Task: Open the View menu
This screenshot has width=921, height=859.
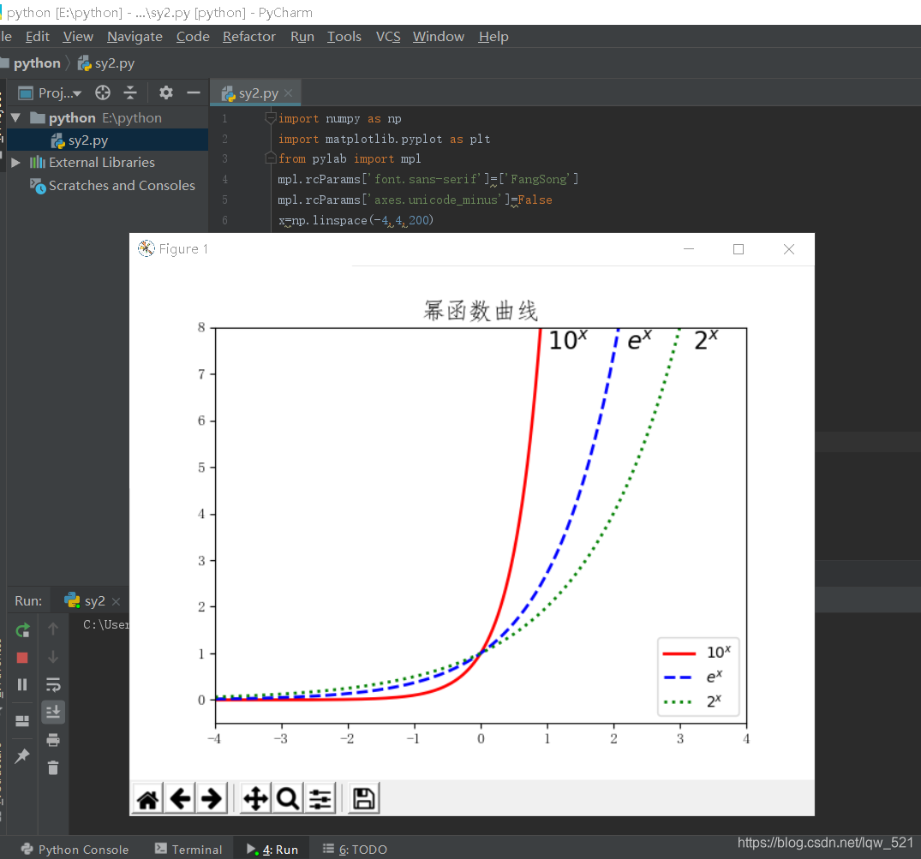Action: coord(78,37)
